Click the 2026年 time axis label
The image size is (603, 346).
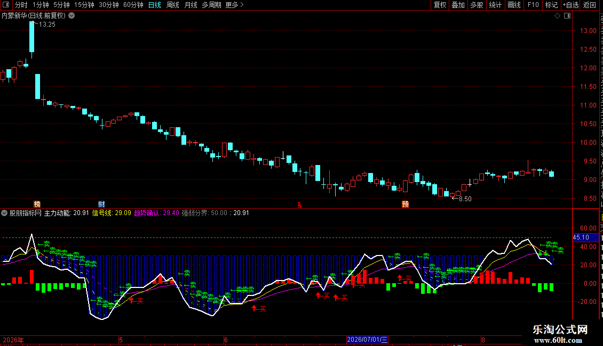point(13,340)
